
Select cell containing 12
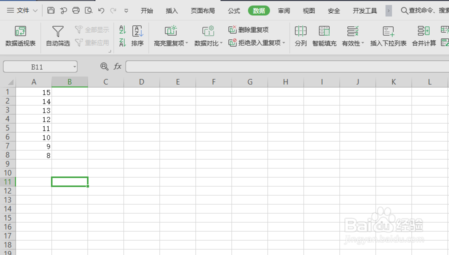tap(34, 119)
